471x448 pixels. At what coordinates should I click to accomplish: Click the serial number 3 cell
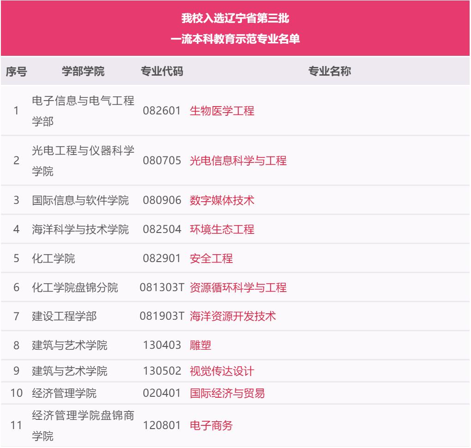coord(16,200)
